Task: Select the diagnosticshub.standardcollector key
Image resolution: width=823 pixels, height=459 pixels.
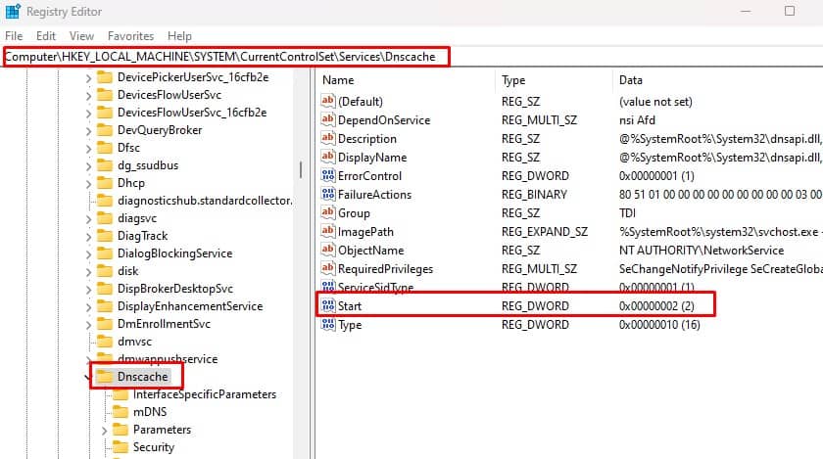Action: tap(205, 201)
